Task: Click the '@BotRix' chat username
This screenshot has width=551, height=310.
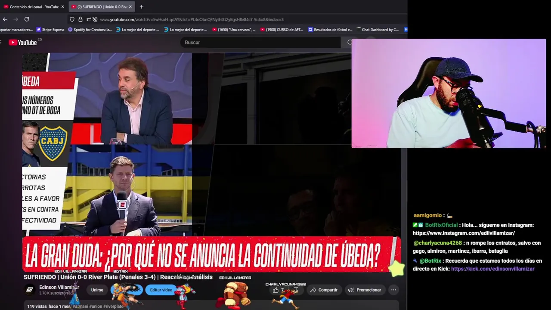Action: 430,260
